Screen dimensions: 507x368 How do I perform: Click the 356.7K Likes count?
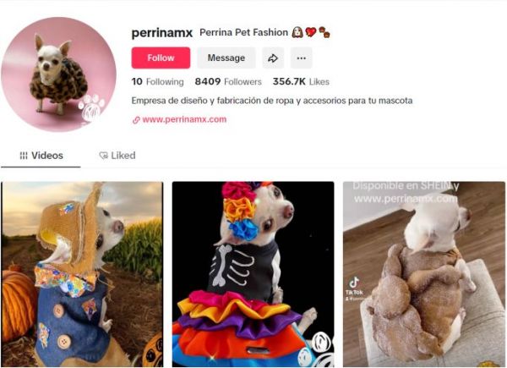tap(301, 81)
